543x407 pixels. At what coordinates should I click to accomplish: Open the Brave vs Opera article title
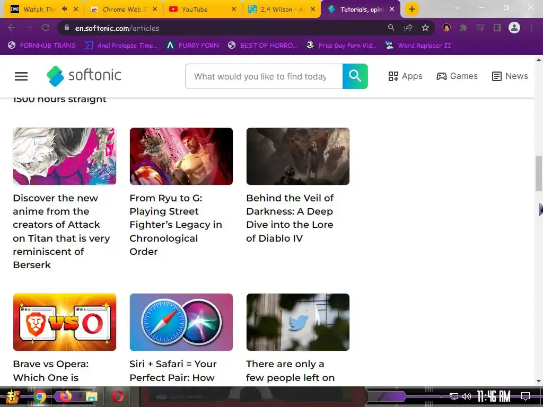coord(50,370)
